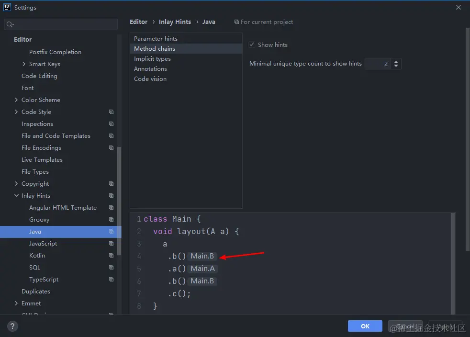
Task: Open Inspections settings page
Action: 37,124
